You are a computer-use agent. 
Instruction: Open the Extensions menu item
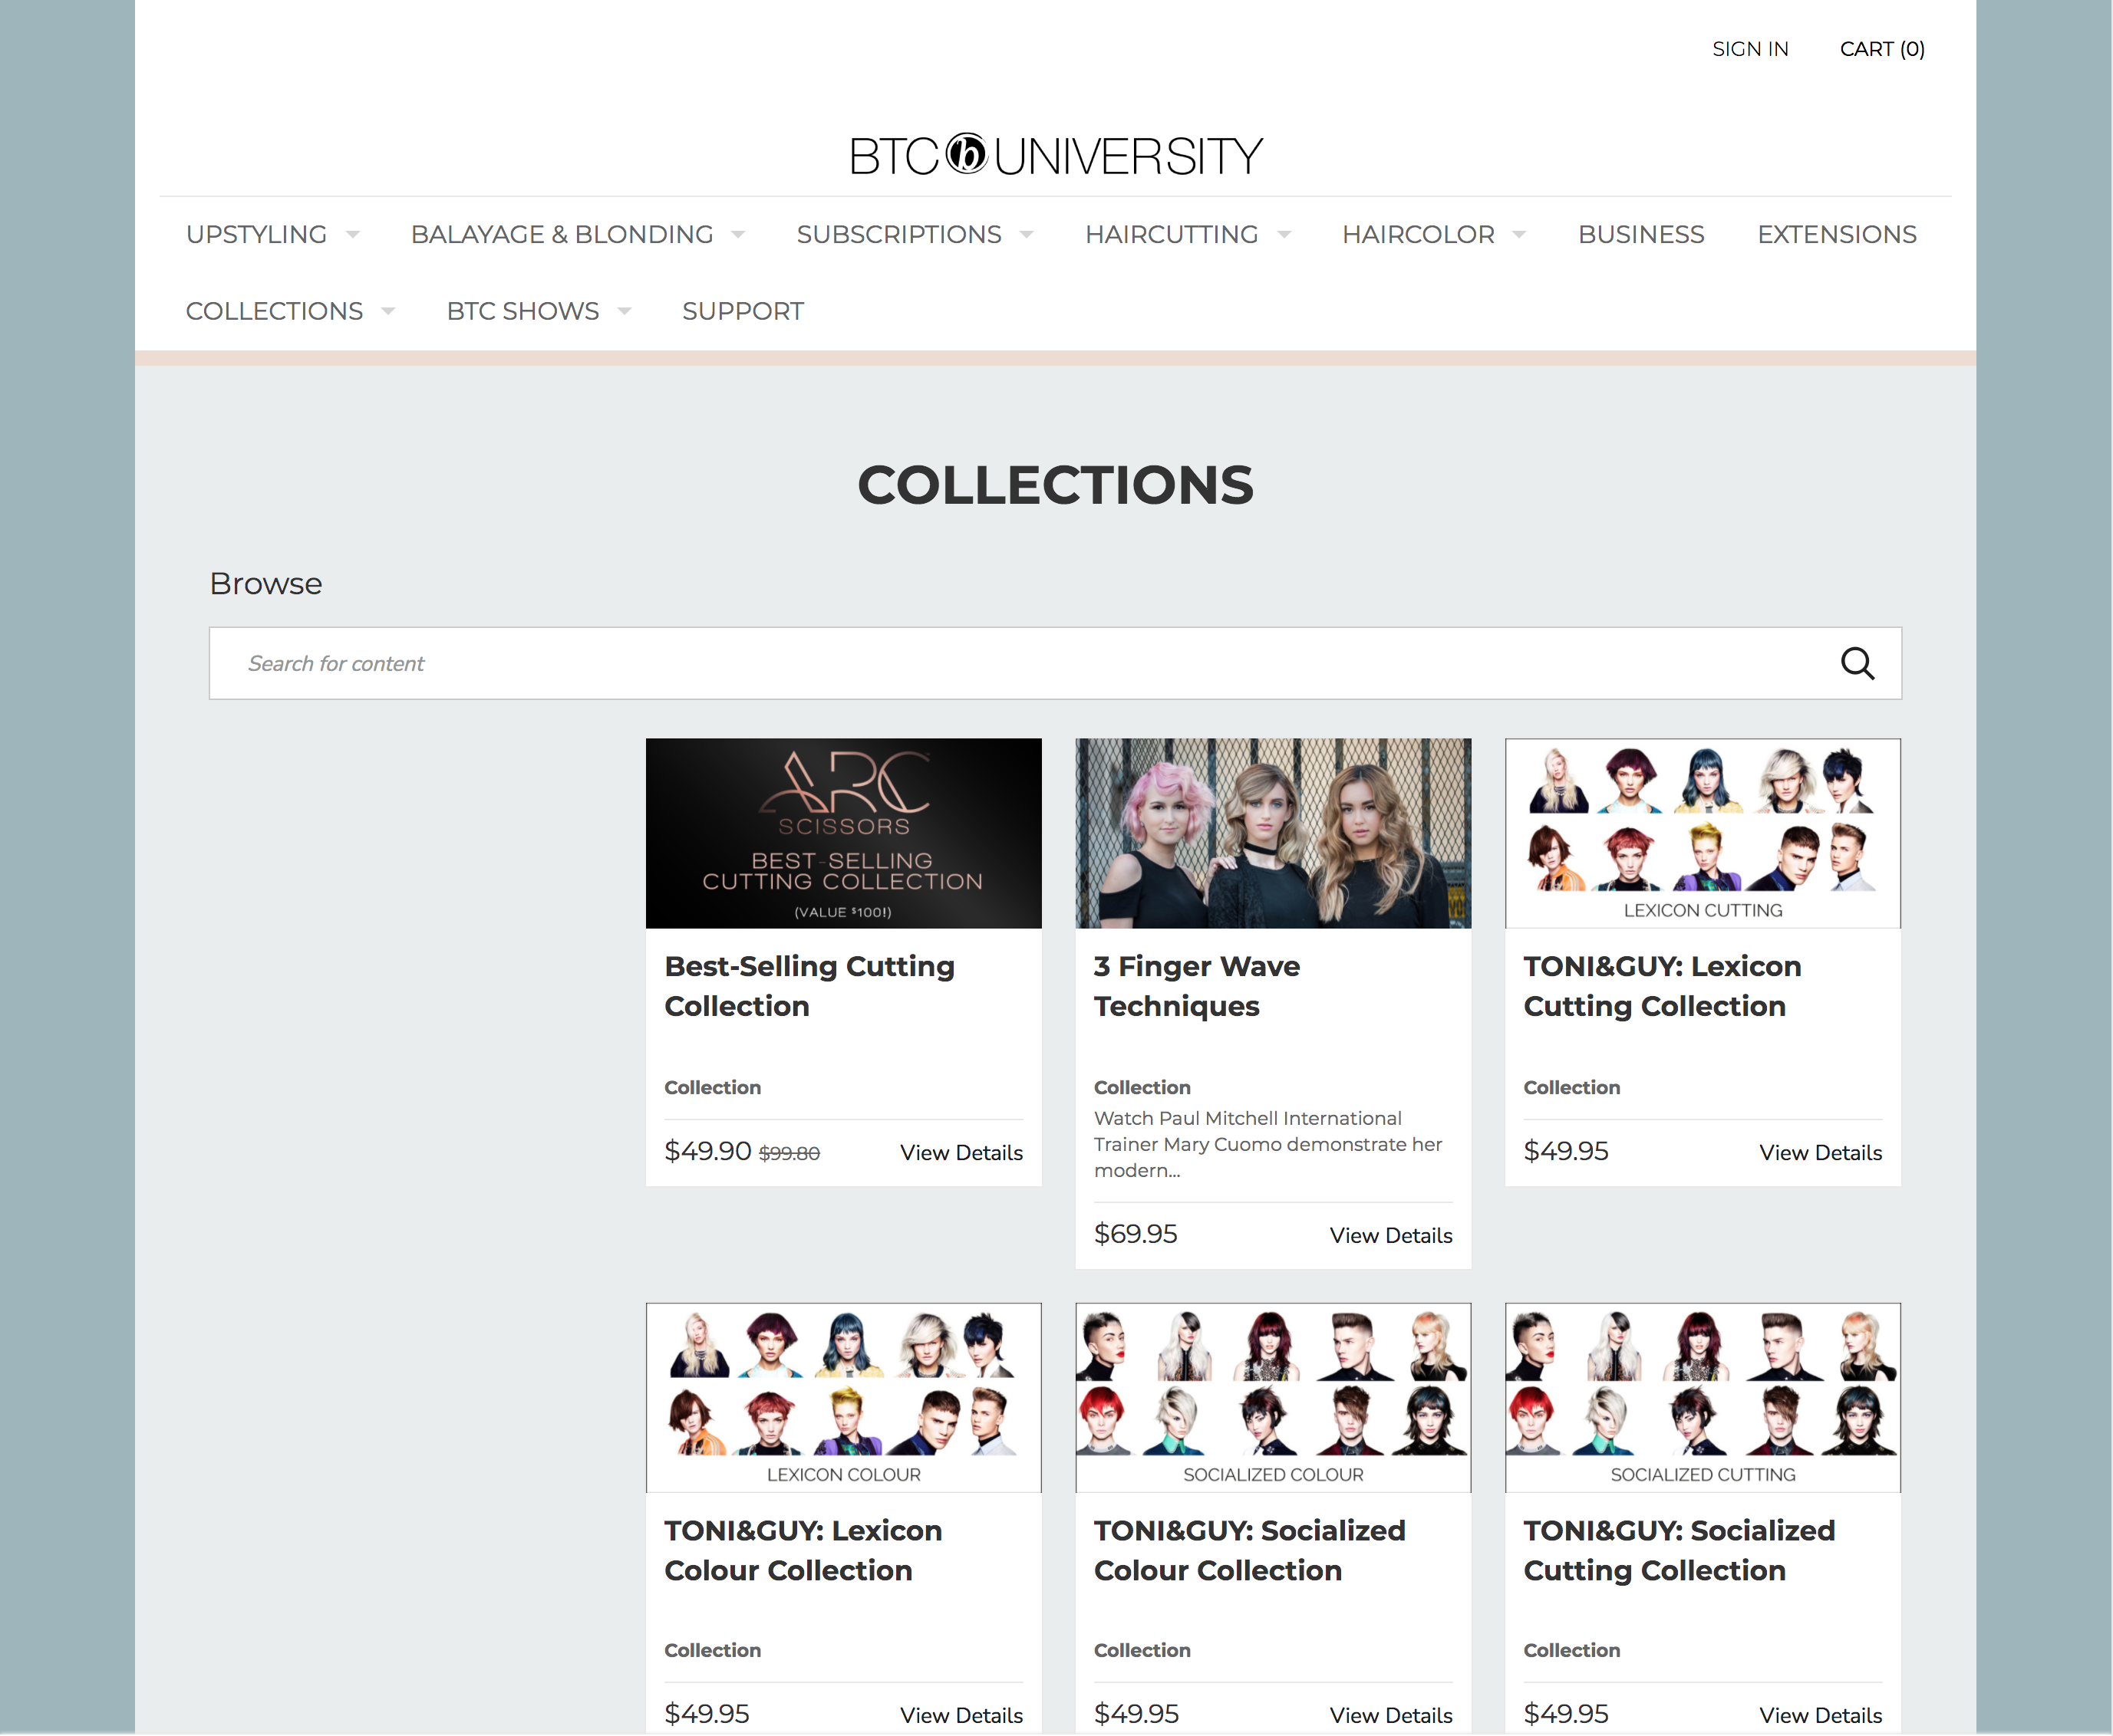(x=1836, y=234)
